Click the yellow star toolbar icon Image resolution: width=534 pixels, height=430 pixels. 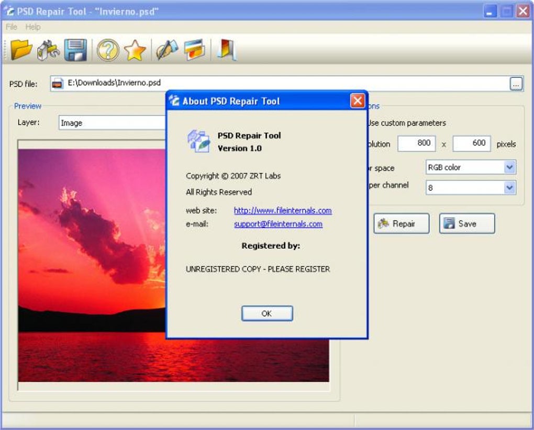click(135, 50)
